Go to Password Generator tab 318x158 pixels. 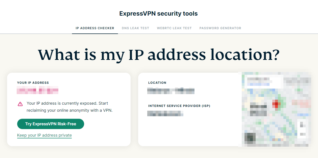tap(220, 28)
